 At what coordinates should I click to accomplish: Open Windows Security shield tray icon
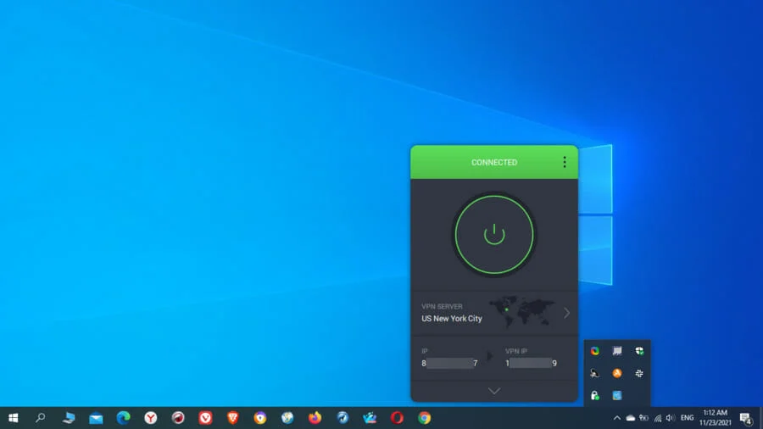pos(639,351)
